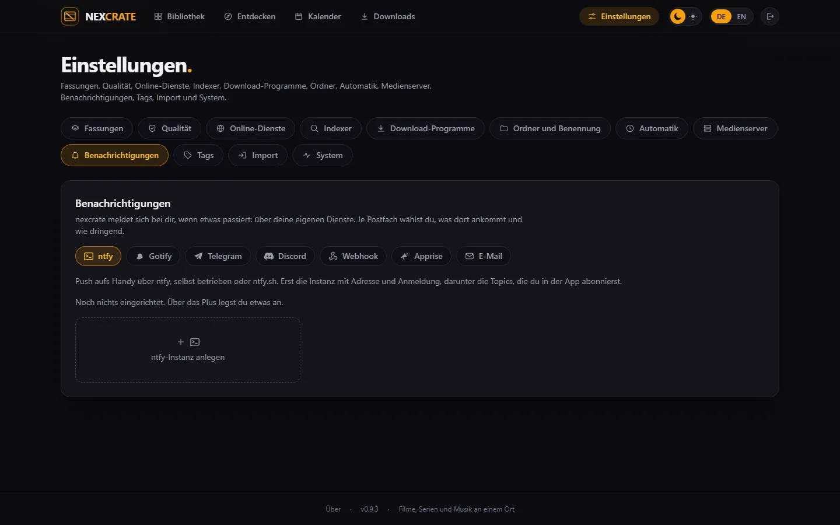Open the Download-Programme settings tab
Screen dimensions: 840x525
425,128
